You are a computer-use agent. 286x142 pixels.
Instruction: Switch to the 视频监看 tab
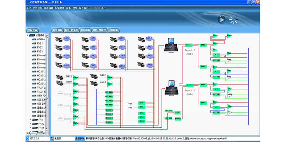click(x=114, y=30)
